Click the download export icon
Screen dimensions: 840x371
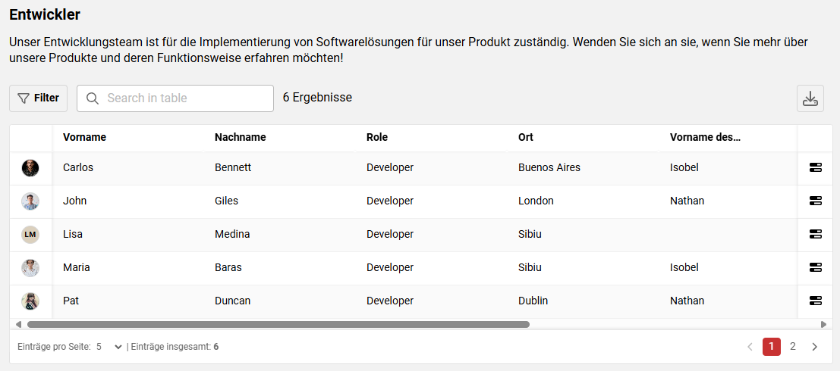(x=810, y=98)
